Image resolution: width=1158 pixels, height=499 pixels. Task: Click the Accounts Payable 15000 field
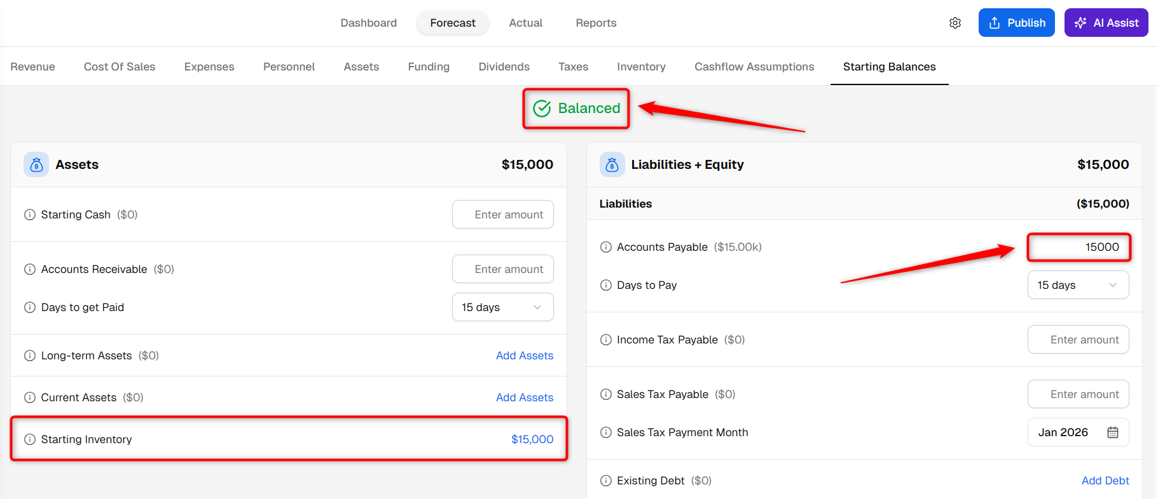pyautogui.click(x=1079, y=247)
